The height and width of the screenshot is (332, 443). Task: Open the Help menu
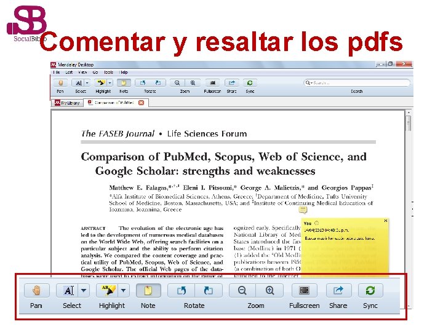124,73
